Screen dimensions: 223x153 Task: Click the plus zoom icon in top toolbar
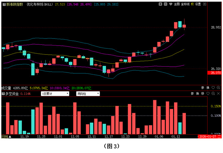(x=161, y=4)
